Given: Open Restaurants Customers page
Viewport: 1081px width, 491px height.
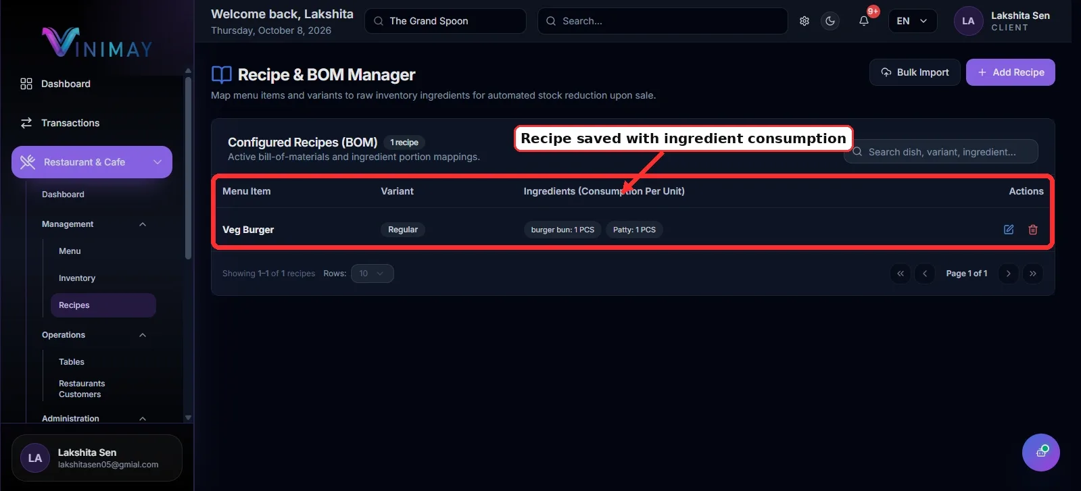Looking at the screenshot, I should click(x=82, y=389).
